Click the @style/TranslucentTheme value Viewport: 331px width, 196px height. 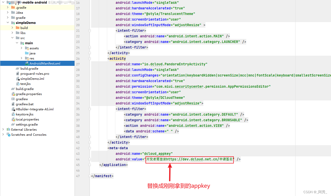coord(169,14)
